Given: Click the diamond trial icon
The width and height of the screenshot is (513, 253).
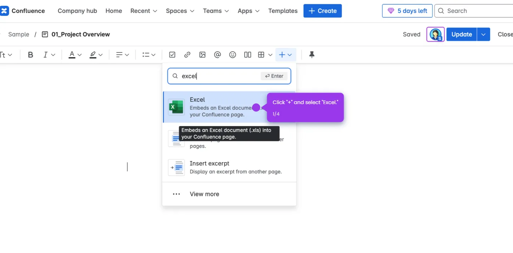Looking at the screenshot, I should tap(391, 11).
